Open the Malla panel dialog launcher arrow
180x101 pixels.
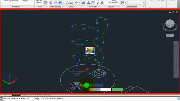click(47, 7)
